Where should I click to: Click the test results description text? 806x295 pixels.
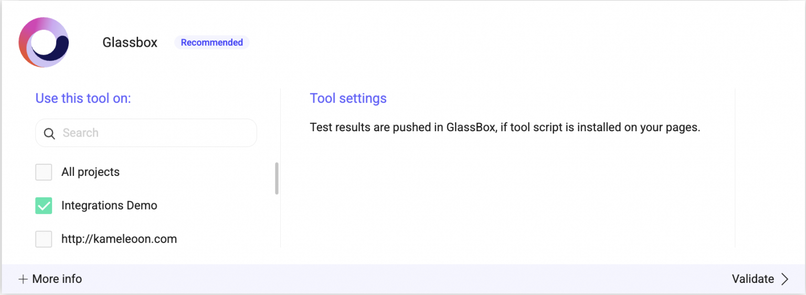[505, 128]
